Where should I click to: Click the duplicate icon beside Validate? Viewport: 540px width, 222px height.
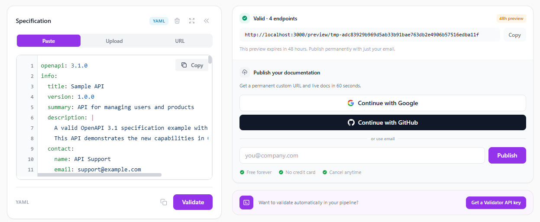point(164,202)
